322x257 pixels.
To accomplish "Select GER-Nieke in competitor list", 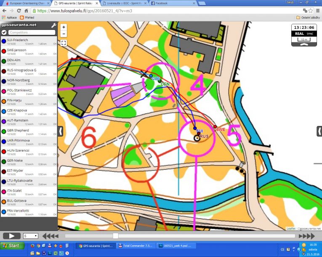I will (x=29, y=162).
